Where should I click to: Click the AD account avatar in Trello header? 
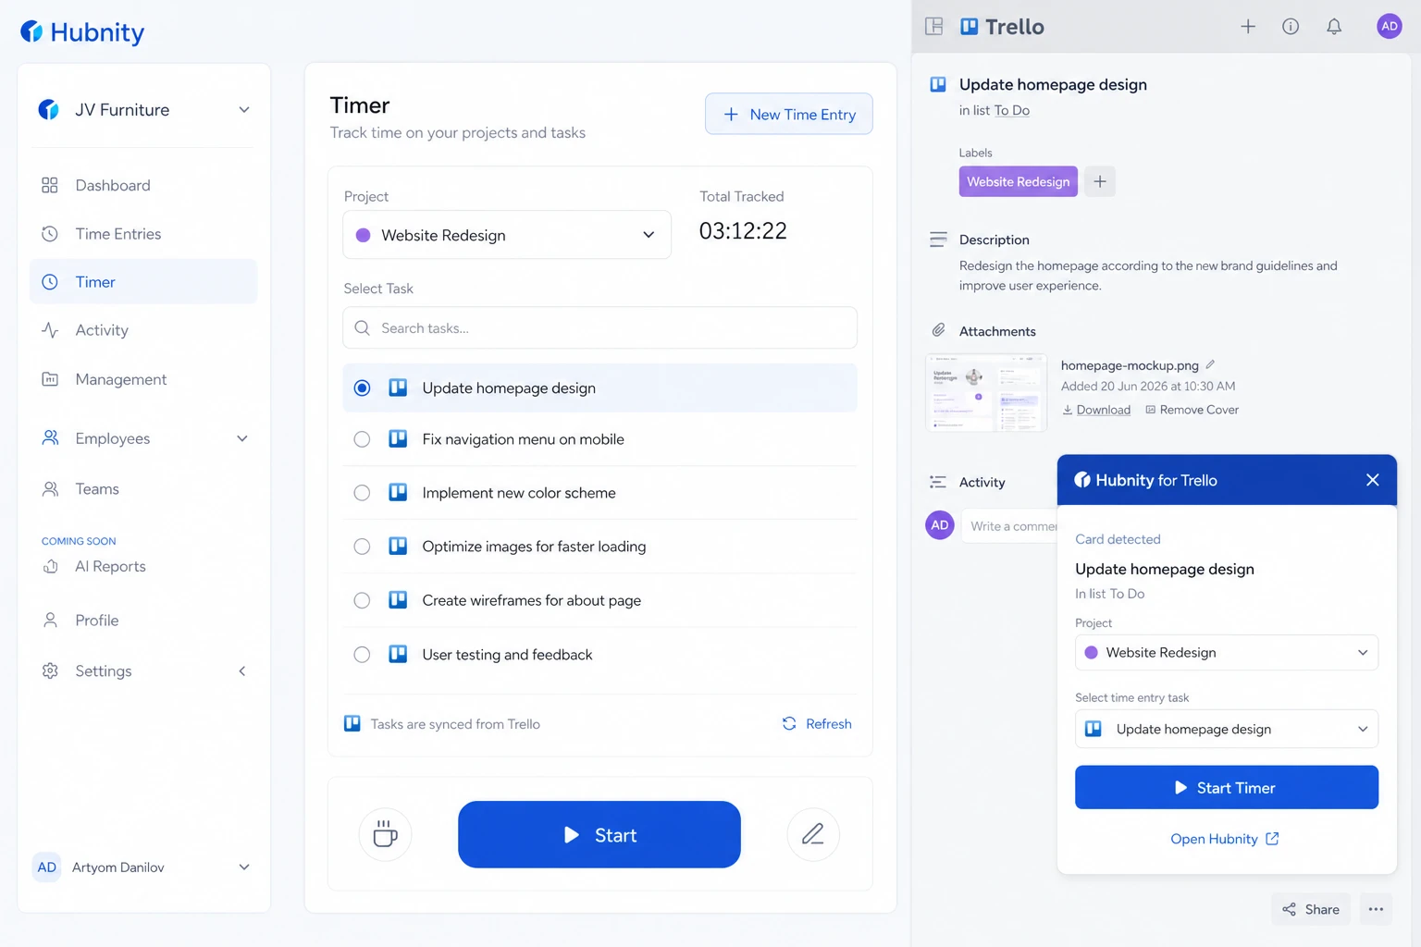pyautogui.click(x=1390, y=26)
